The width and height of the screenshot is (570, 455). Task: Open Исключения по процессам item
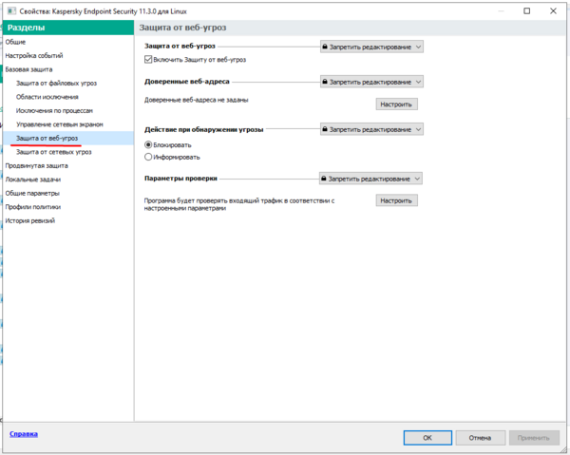click(x=54, y=111)
